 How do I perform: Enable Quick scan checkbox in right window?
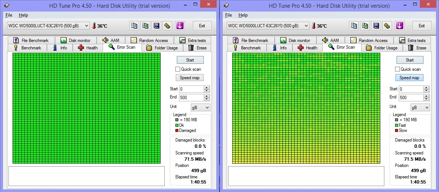[x=397, y=69]
